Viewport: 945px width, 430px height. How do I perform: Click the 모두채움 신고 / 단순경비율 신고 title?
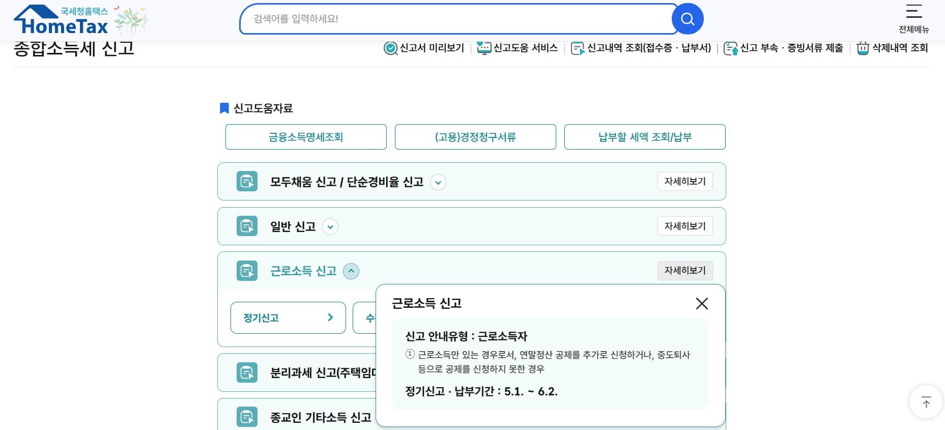click(x=347, y=182)
